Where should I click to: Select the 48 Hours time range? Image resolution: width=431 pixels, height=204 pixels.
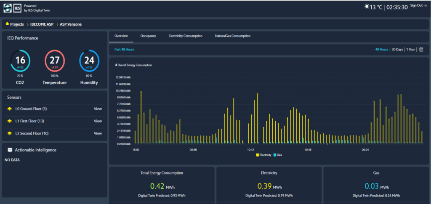[x=382, y=50]
